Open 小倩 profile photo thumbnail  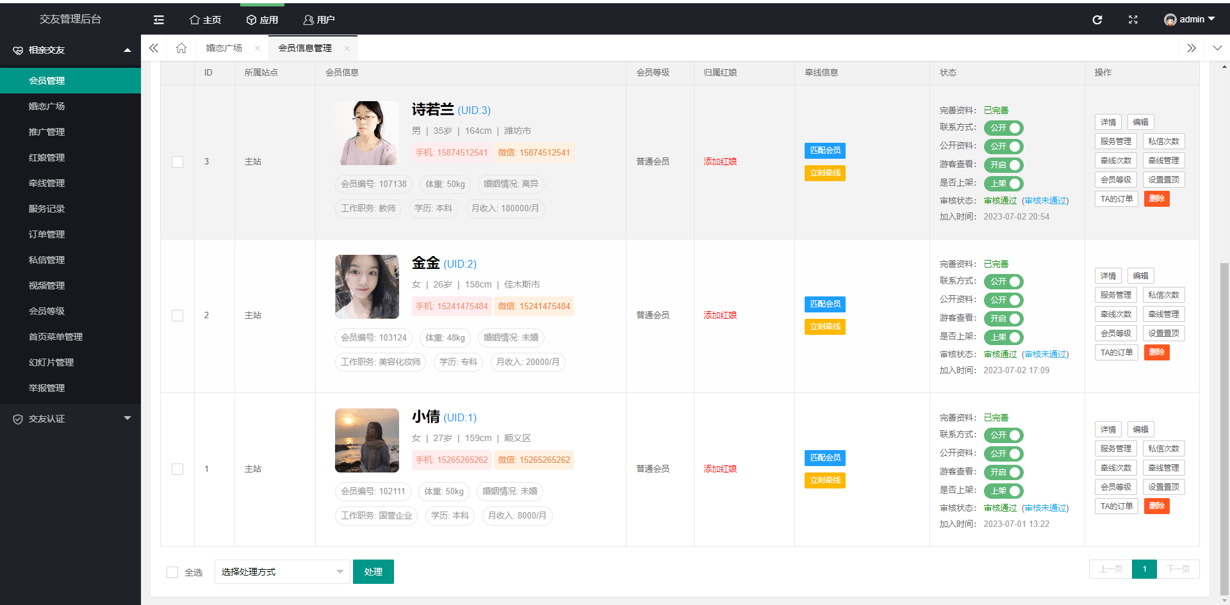(x=367, y=440)
